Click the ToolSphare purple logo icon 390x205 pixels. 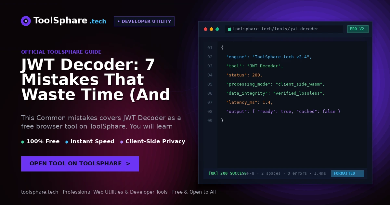click(26, 21)
